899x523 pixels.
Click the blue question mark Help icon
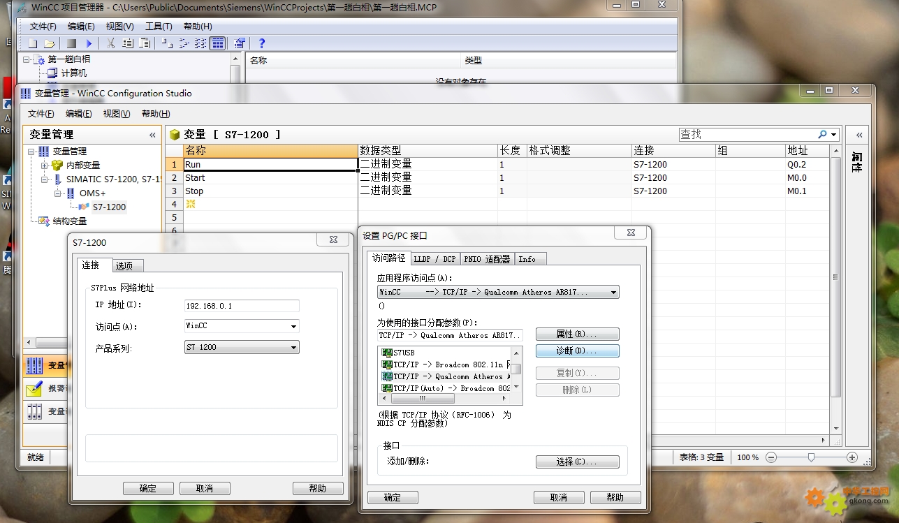pyautogui.click(x=262, y=43)
